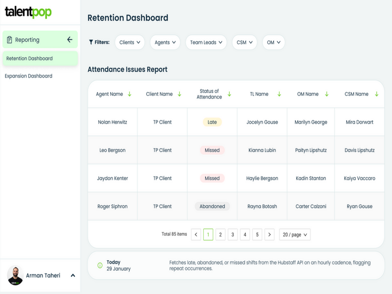Viewport: 392px width, 294px height.
Task: Sort the CSM Name column descending
Action: coord(376,94)
